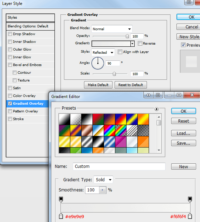Image resolution: width=200 pixels, height=222 pixels.
Task: Choose the red-to-green gradient preset
Action: point(98,119)
